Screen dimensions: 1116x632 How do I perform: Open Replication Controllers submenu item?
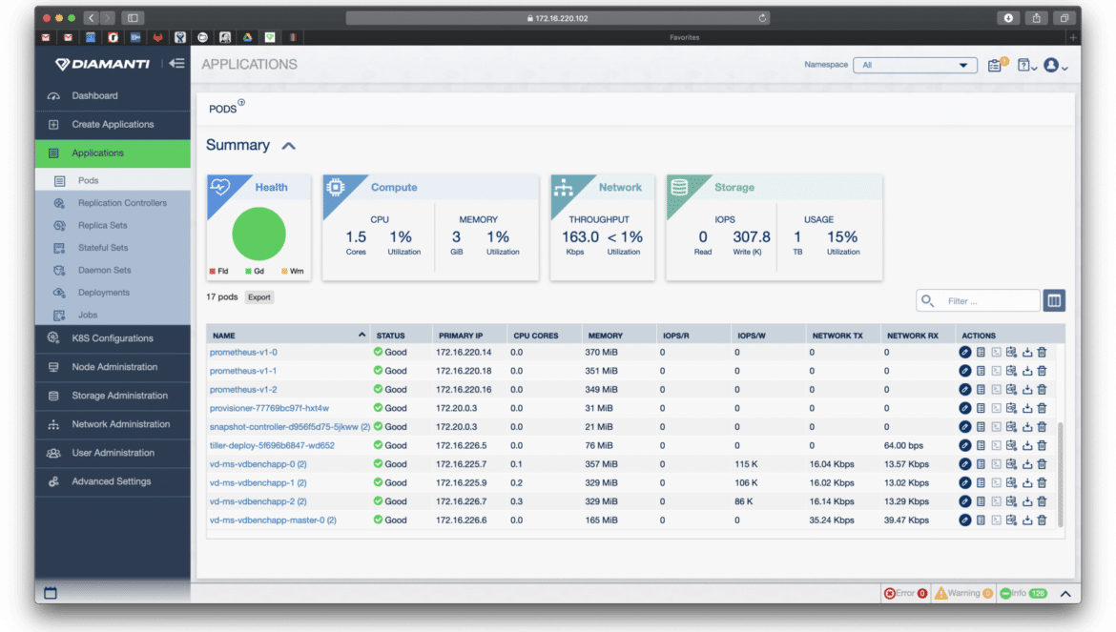(113, 203)
